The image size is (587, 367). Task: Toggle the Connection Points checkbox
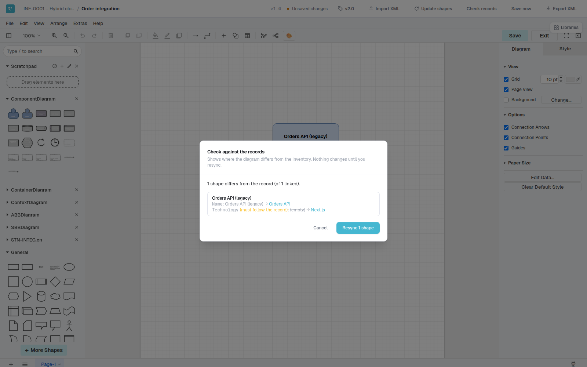(x=506, y=138)
